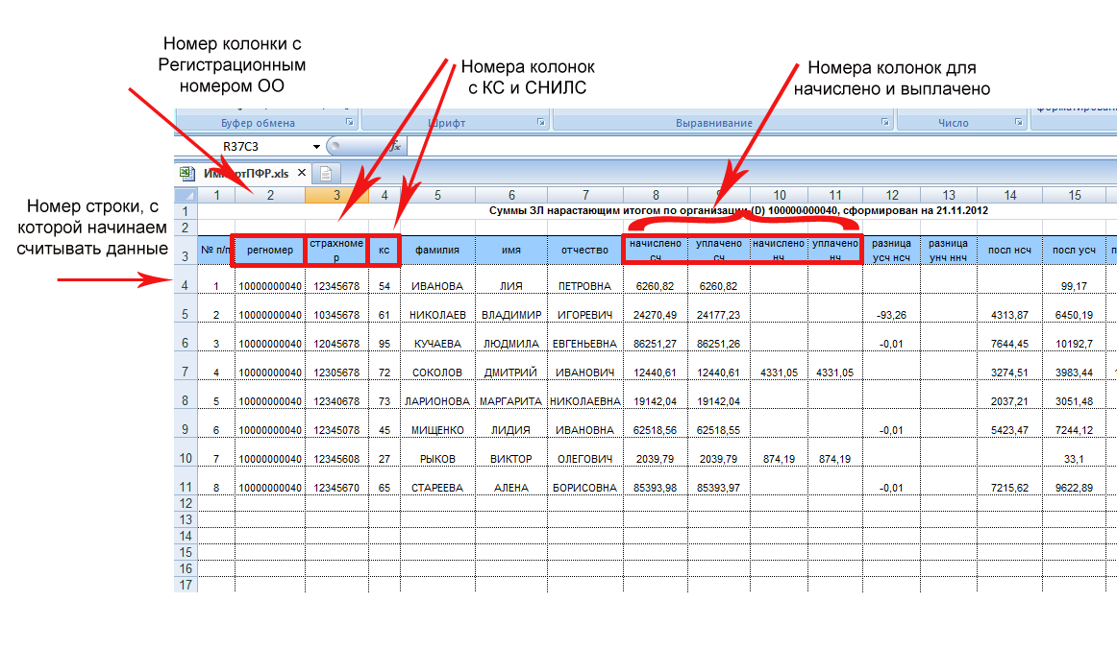
Task: Click the имя header cell
Action: click(511, 251)
